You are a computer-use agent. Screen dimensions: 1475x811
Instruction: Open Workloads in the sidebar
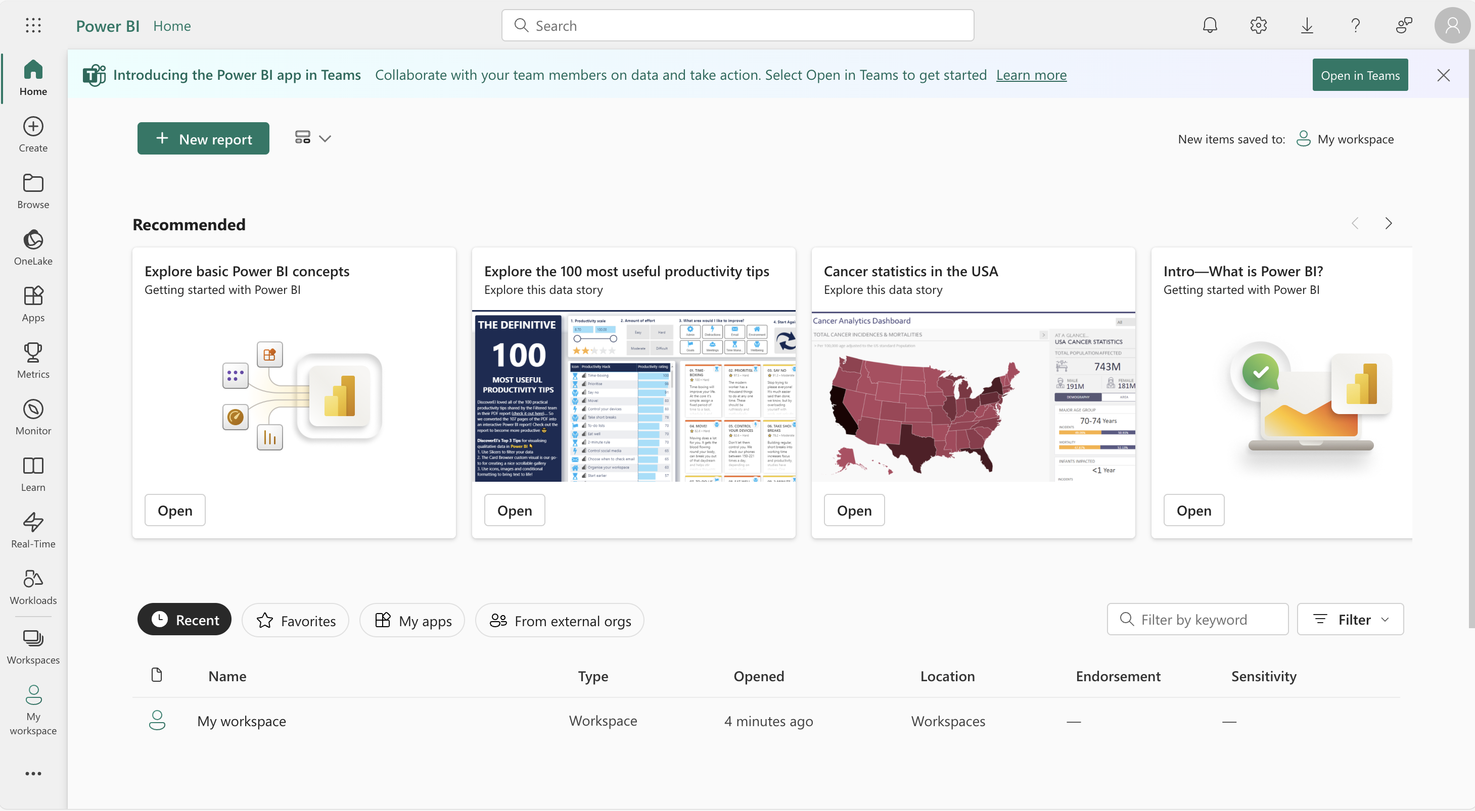point(33,587)
